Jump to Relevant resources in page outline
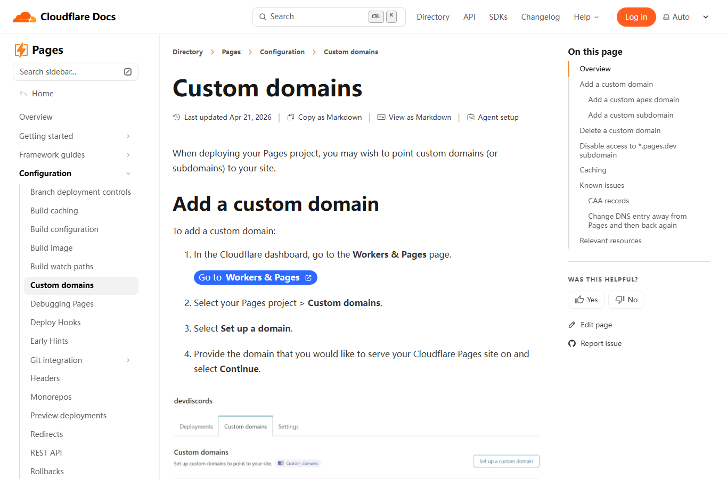This screenshot has height=479, width=727. click(x=610, y=241)
